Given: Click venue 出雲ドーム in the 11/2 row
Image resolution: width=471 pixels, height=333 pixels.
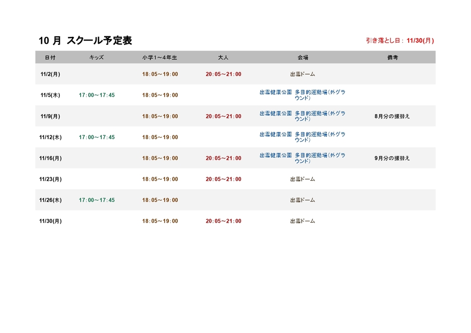Looking at the screenshot, I should (303, 74).
